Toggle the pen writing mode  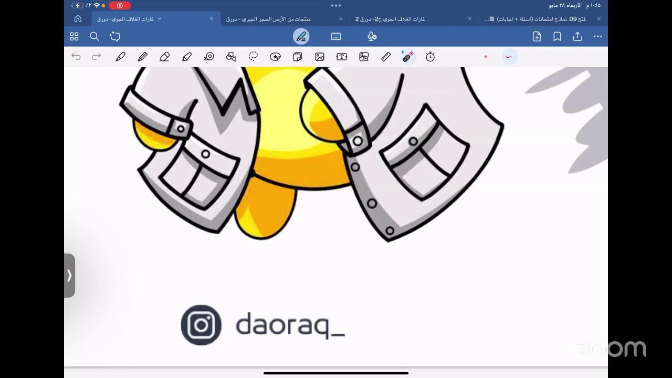coord(301,36)
